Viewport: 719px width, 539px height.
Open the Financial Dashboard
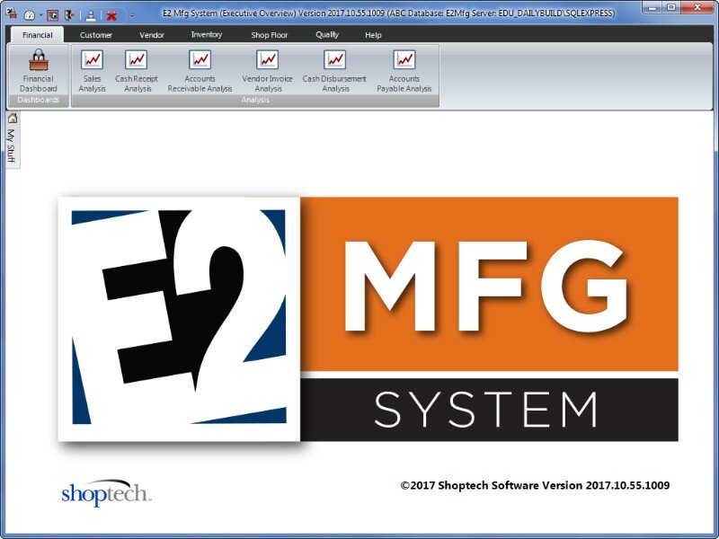(x=39, y=71)
